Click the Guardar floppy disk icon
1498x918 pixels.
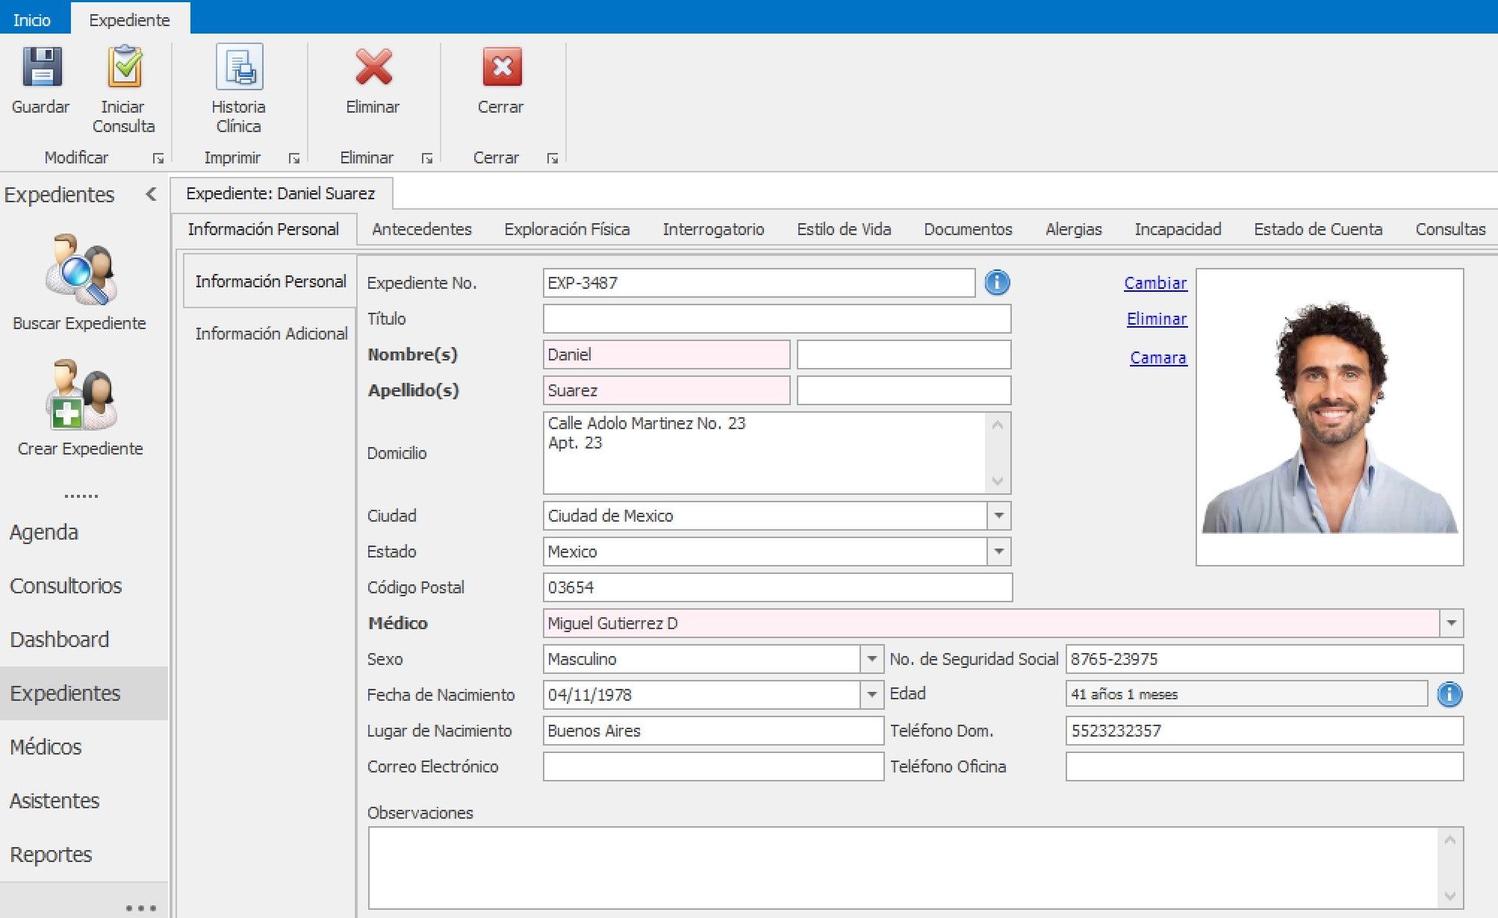[x=41, y=68]
